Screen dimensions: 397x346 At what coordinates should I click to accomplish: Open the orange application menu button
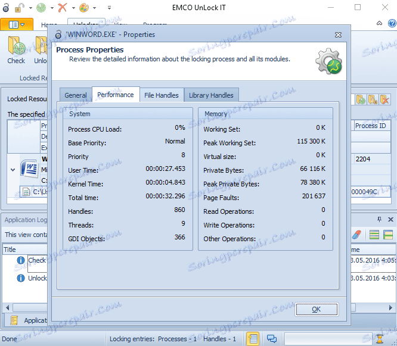[x=17, y=24]
